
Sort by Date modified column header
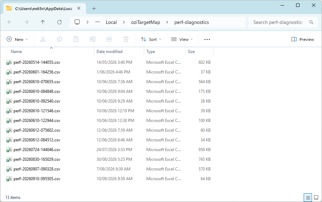click(109, 52)
